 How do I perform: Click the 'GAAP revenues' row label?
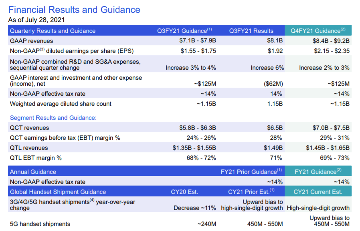pos(31,41)
